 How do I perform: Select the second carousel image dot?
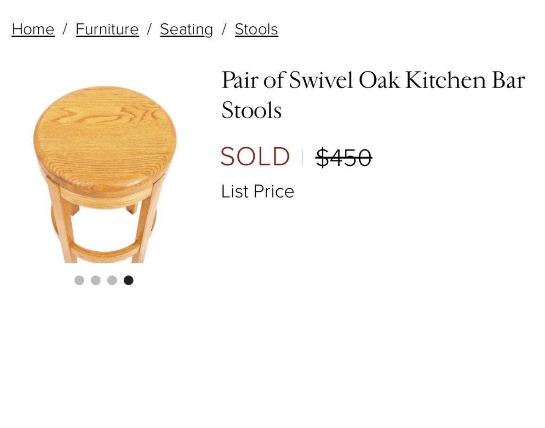click(x=95, y=280)
